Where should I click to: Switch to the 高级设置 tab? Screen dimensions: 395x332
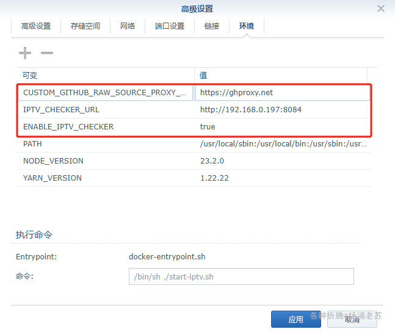tap(36, 26)
